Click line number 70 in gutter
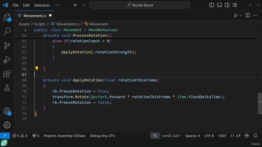The width and height of the screenshot is (262, 147). pos(24,91)
